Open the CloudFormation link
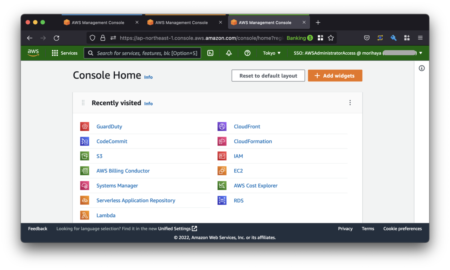This screenshot has width=450, height=270. pos(253,141)
